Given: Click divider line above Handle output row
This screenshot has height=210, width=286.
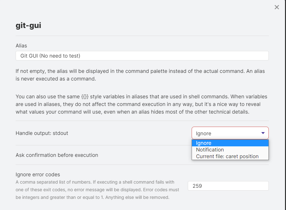Looking at the screenshot, I should pyautogui.click(x=142, y=121).
